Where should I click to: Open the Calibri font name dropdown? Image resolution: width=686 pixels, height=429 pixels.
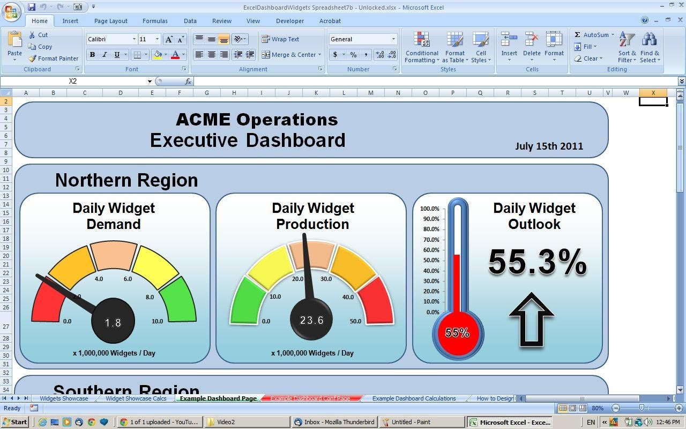coord(134,39)
